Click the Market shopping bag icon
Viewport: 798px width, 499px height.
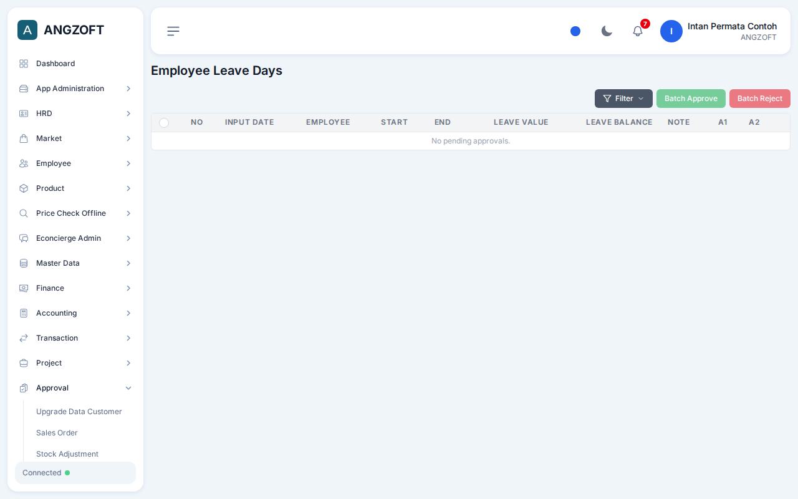[x=24, y=138]
